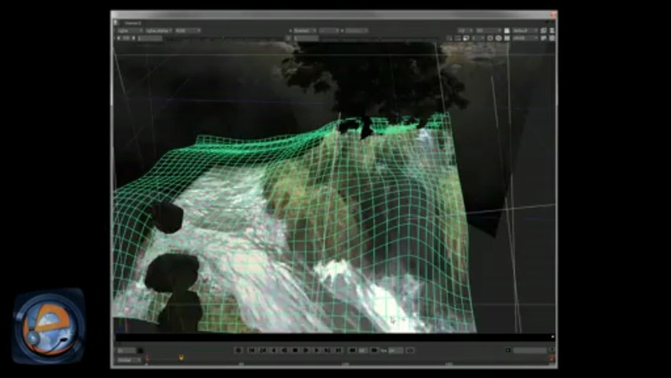Toggle the gamma button beside gamma slider
The height and width of the screenshot is (378, 671).
(288, 38)
